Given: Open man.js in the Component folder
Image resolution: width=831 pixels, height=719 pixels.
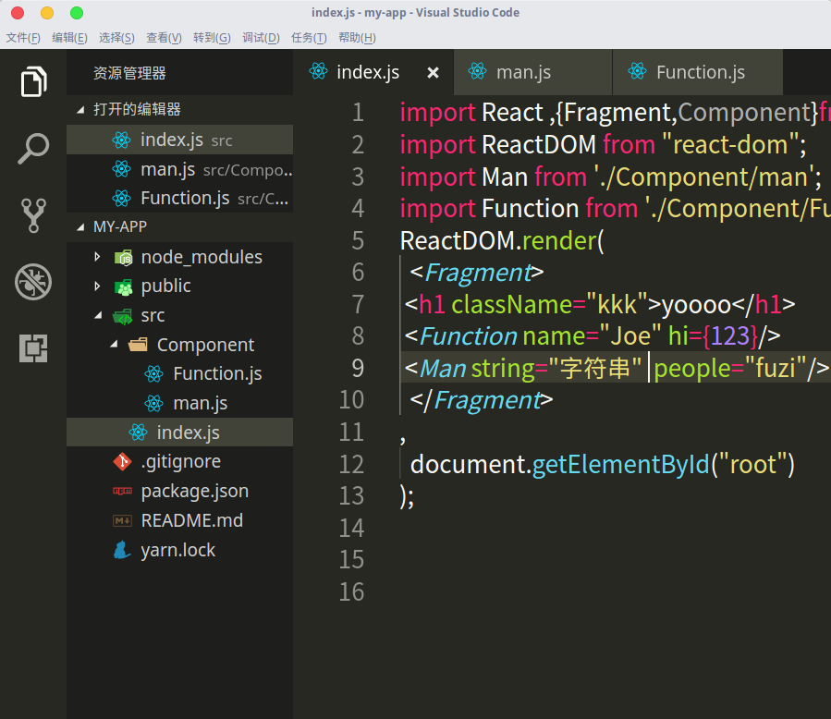Looking at the screenshot, I should pos(179,403).
